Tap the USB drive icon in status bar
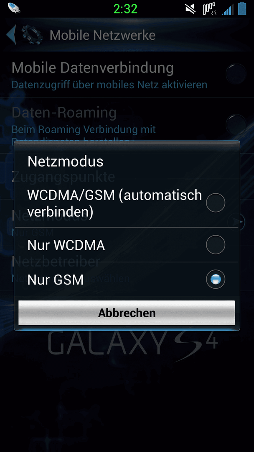Viewport: 254px width, 452px height. pos(14,8)
